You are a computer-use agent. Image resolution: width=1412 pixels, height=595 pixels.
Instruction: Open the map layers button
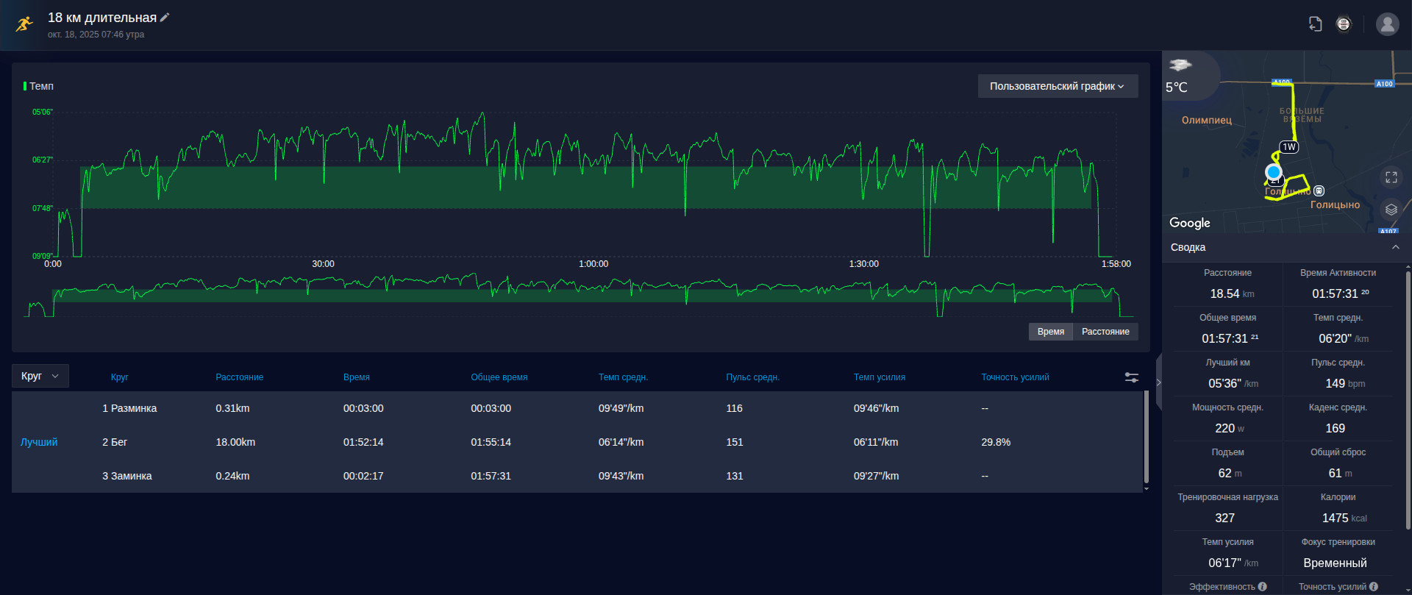[x=1391, y=210]
